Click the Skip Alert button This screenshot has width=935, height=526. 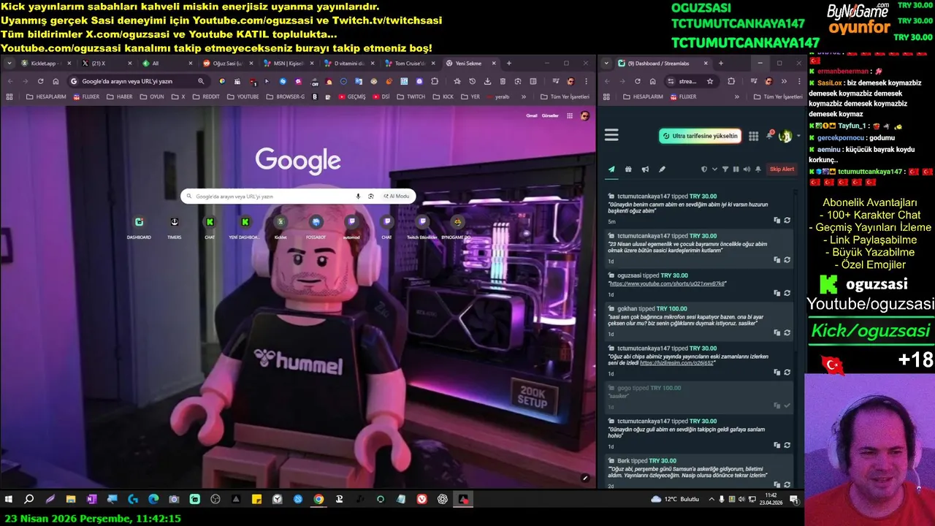[x=782, y=169]
